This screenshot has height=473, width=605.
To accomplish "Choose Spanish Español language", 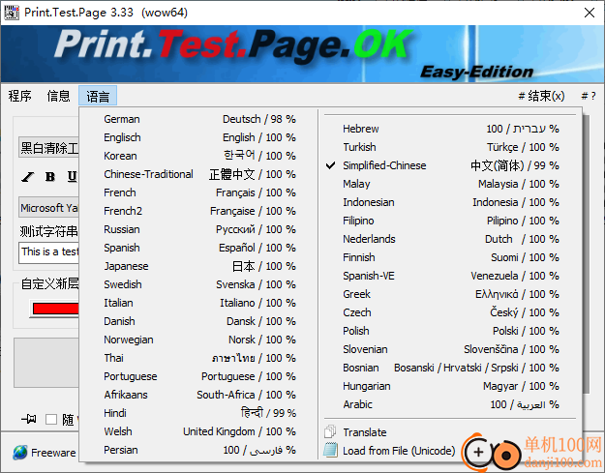I will [x=199, y=248].
